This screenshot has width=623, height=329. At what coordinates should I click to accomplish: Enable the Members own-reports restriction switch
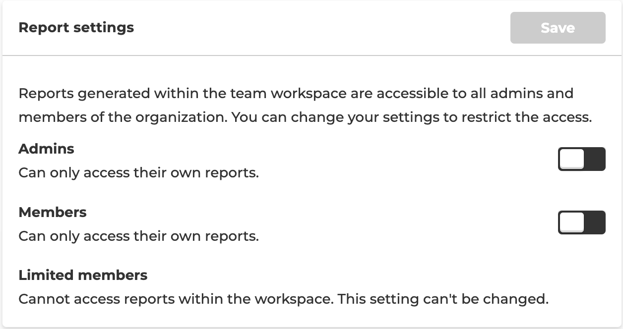click(x=581, y=222)
